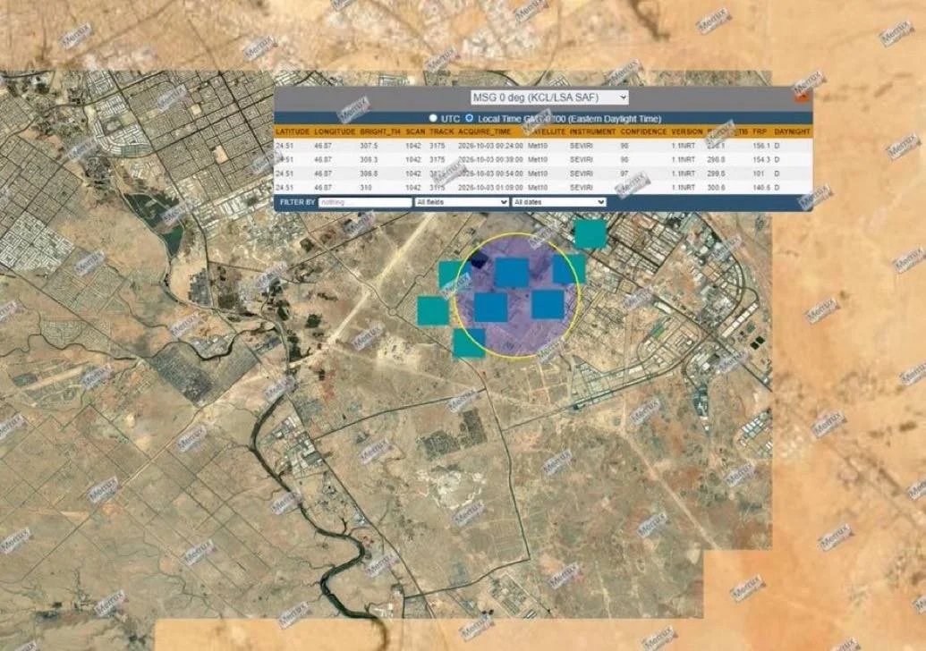Select the UTC time radio button
Image resolution: width=926 pixels, height=651 pixels.
[x=433, y=119]
